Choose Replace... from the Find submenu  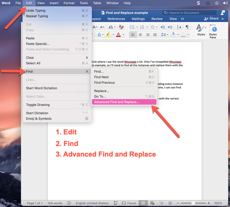tap(124, 91)
